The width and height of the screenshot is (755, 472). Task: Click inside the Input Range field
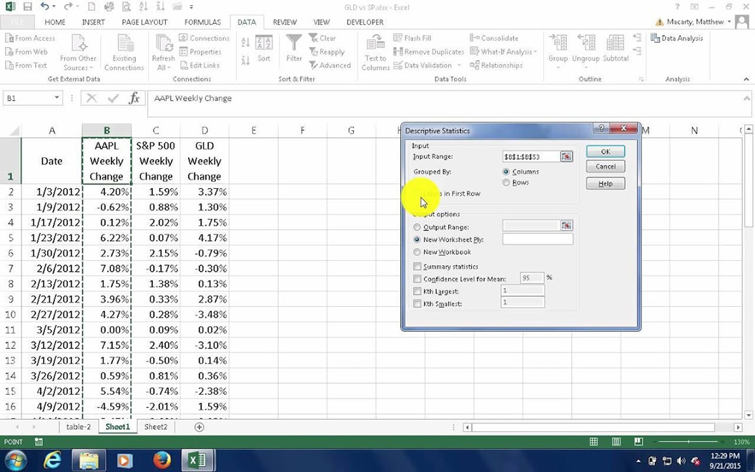tap(533, 156)
